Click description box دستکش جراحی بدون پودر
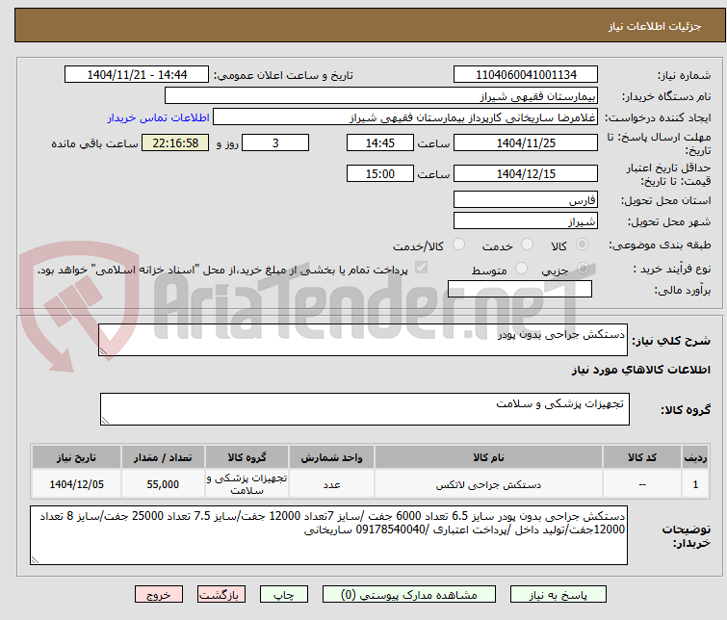The height and width of the screenshot is (620, 727). click(363, 340)
